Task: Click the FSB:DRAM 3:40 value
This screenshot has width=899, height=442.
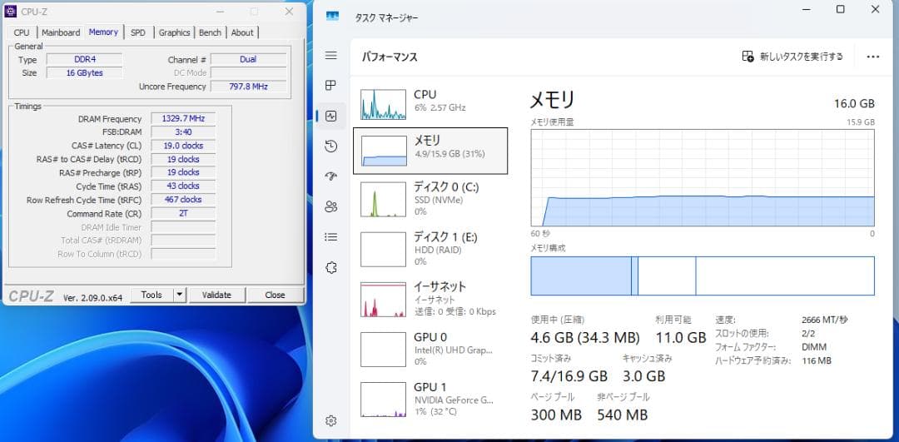Action: click(x=183, y=132)
